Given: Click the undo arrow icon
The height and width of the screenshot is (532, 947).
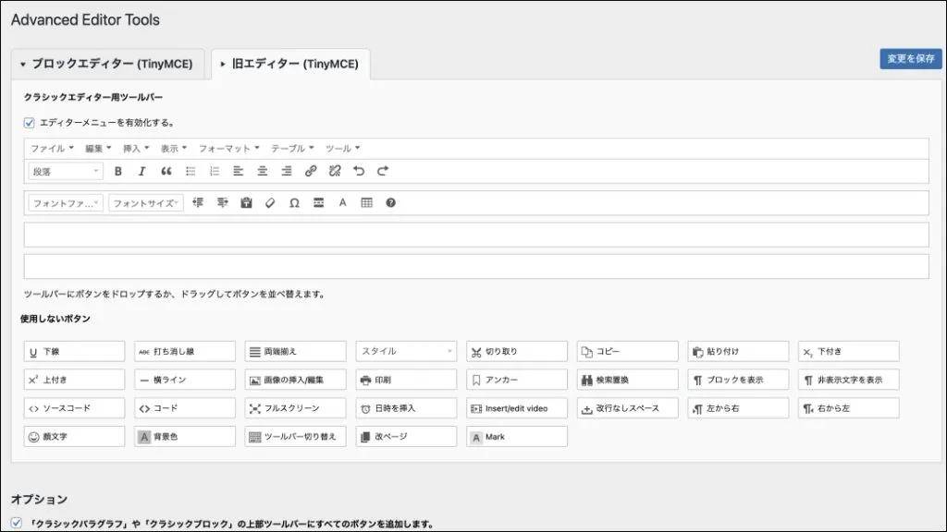Looking at the screenshot, I should tap(359, 171).
